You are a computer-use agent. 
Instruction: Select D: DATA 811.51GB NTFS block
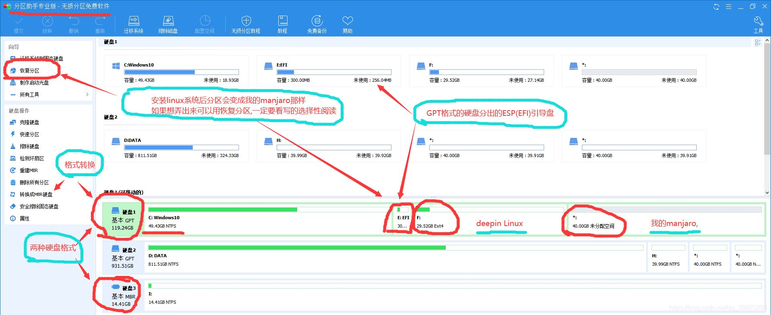tap(396, 257)
